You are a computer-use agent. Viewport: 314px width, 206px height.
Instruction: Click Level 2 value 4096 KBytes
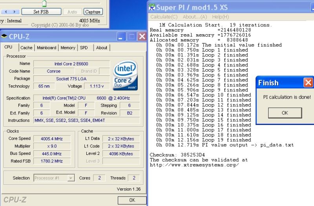[x=121, y=154]
